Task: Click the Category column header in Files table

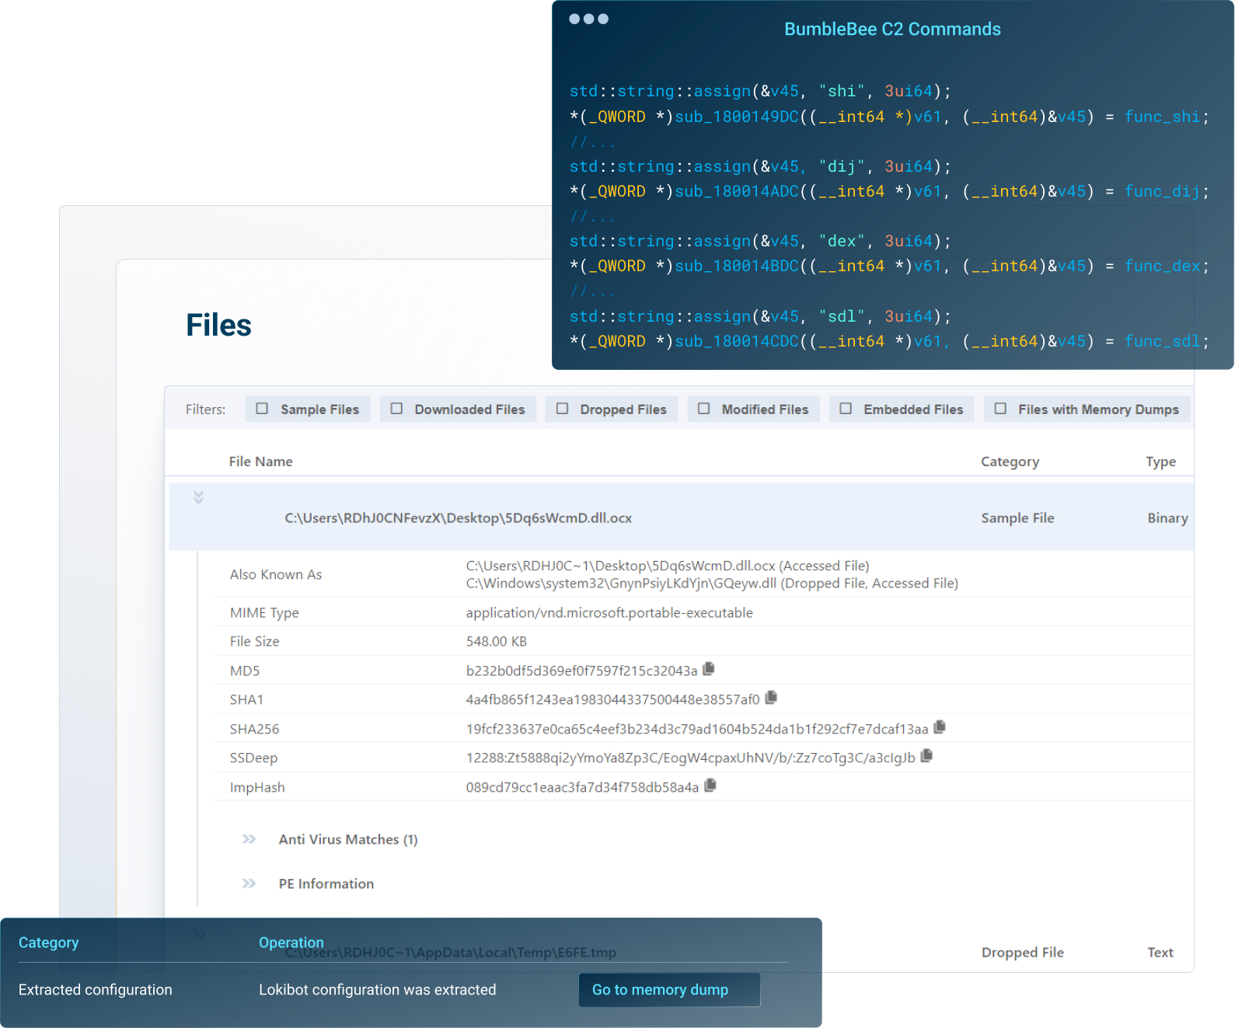Action: point(1010,462)
